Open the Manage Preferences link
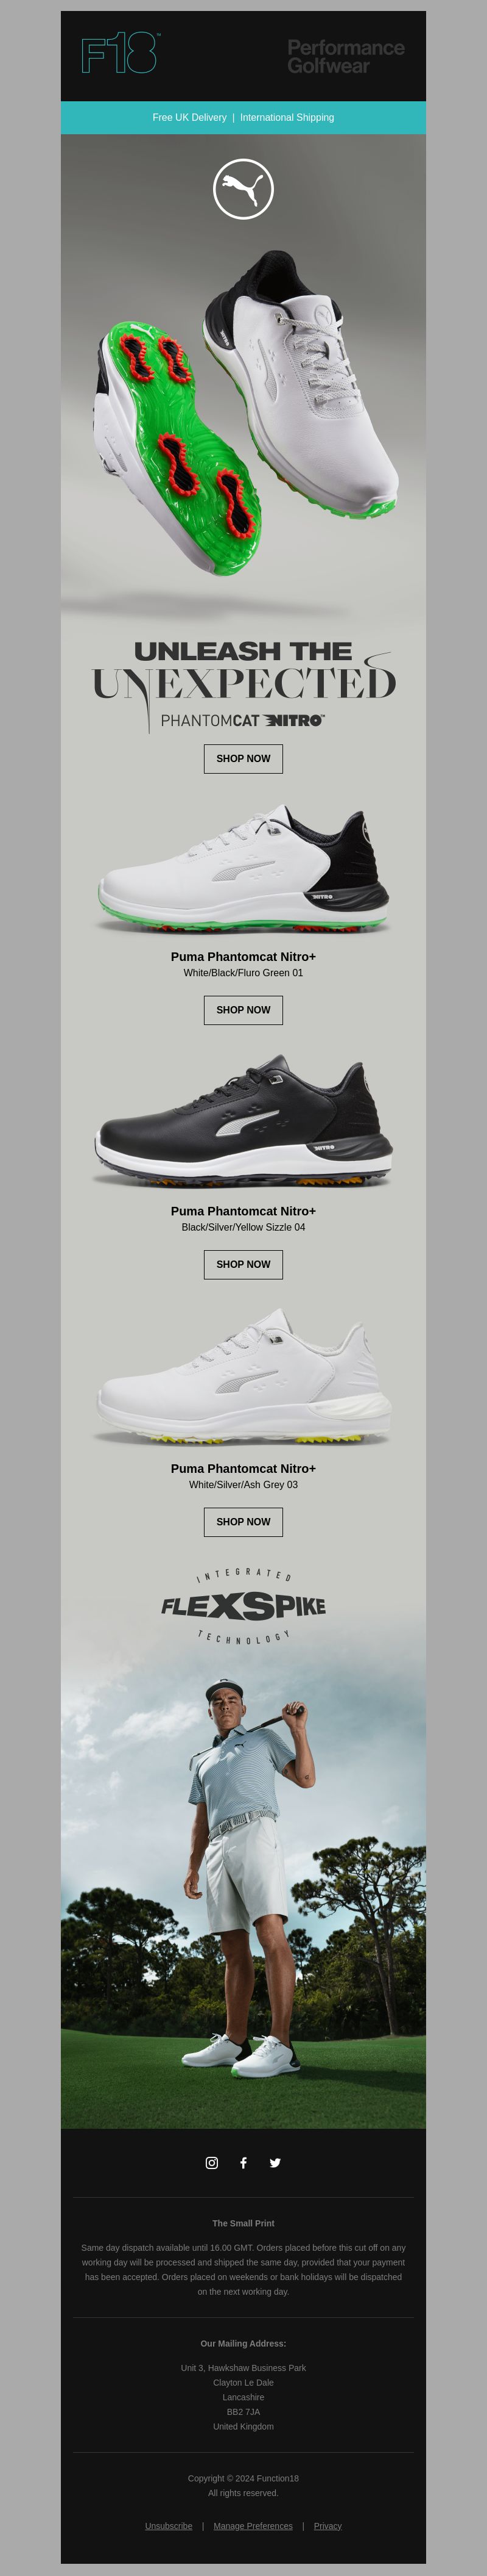 253,2526
